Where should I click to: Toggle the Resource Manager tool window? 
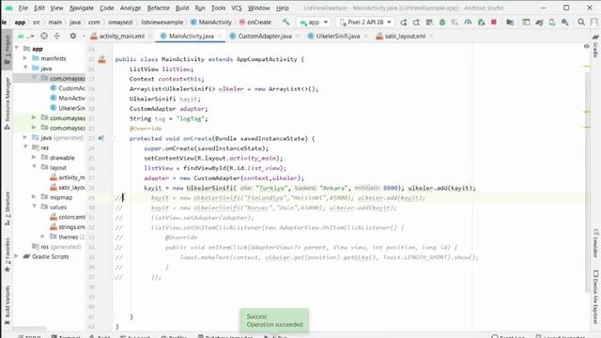pyautogui.click(x=7, y=103)
